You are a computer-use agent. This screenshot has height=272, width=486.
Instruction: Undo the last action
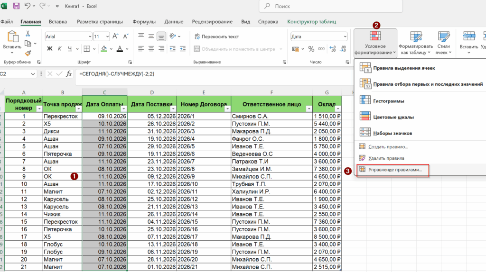click(27, 6)
